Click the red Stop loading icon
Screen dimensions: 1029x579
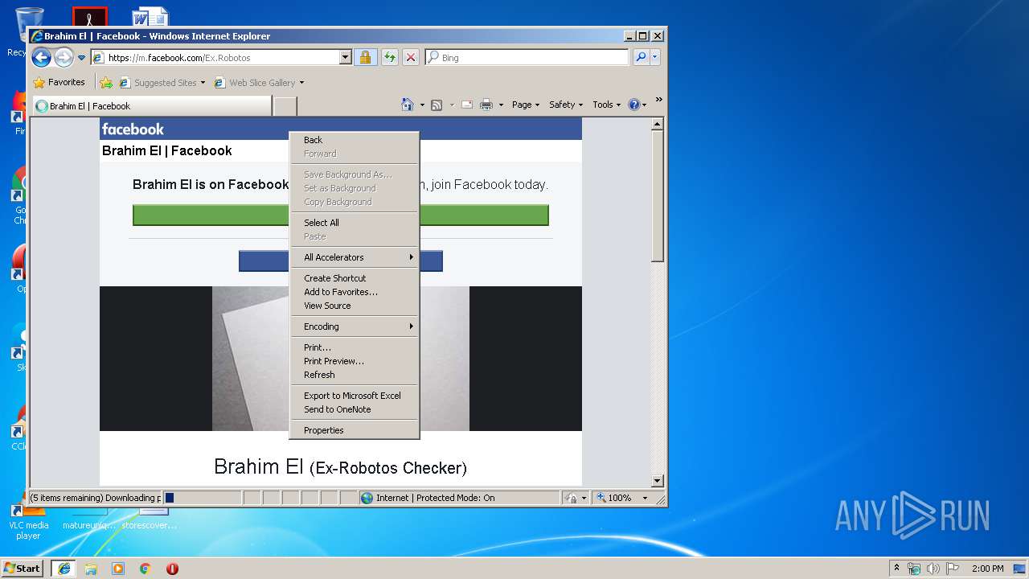[x=410, y=57]
